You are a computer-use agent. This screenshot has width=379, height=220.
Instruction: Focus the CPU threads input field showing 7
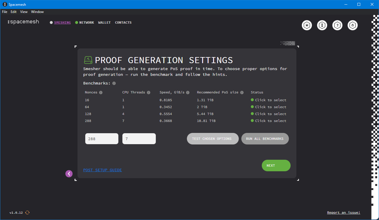point(139,139)
